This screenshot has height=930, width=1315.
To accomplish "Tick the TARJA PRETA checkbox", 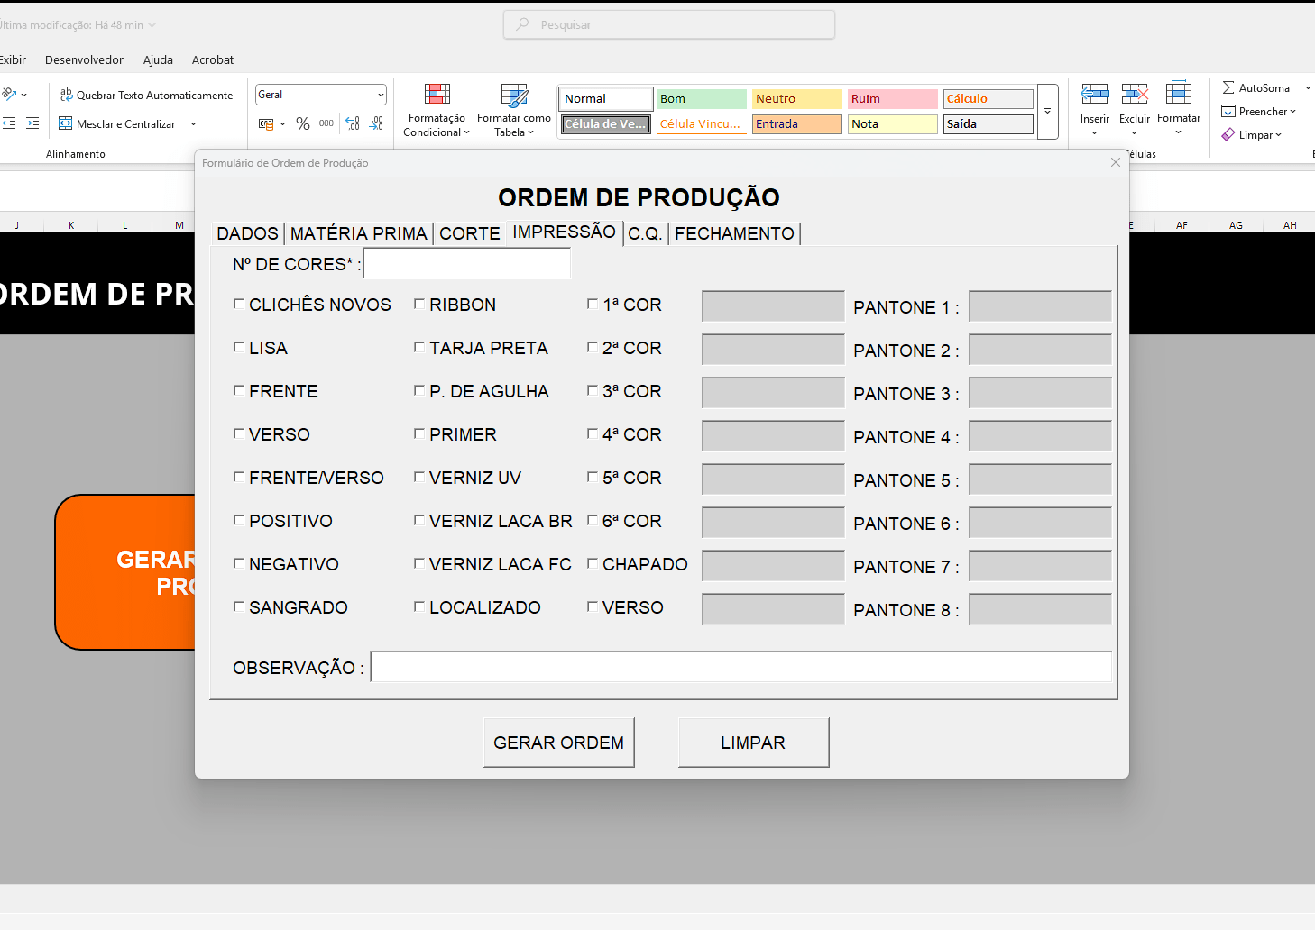I will pos(419,348).
